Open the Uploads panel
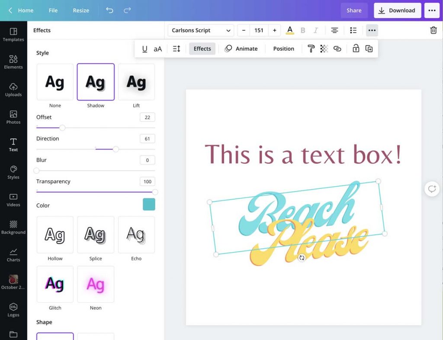Viewport: 443px width, 340px height. [13, 89]
